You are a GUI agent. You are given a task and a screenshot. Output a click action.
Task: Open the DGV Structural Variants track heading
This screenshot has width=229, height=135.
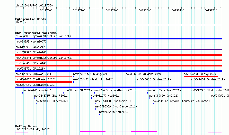coord(36,33)
